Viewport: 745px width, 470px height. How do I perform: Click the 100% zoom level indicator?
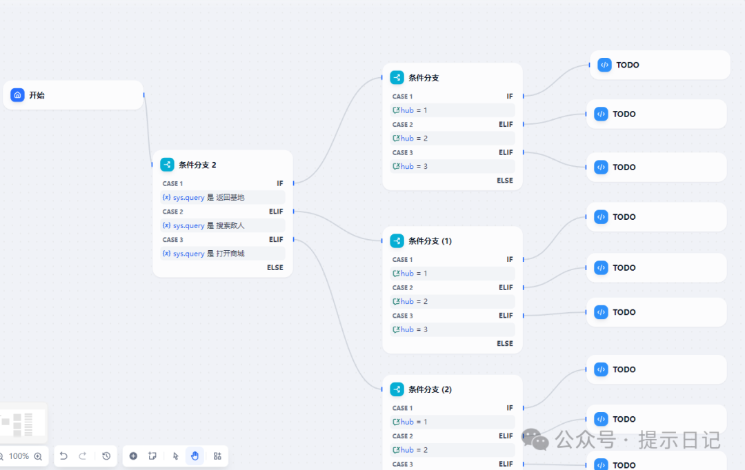pyautogui.click(x=19, y=456)
